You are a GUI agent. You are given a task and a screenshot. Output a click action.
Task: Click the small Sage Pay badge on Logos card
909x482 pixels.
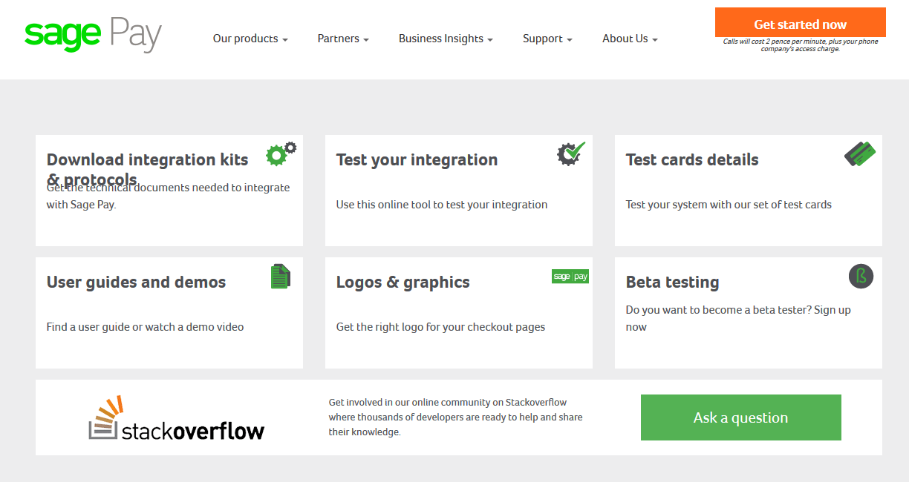pyautogui.click(x=570, y=277)
